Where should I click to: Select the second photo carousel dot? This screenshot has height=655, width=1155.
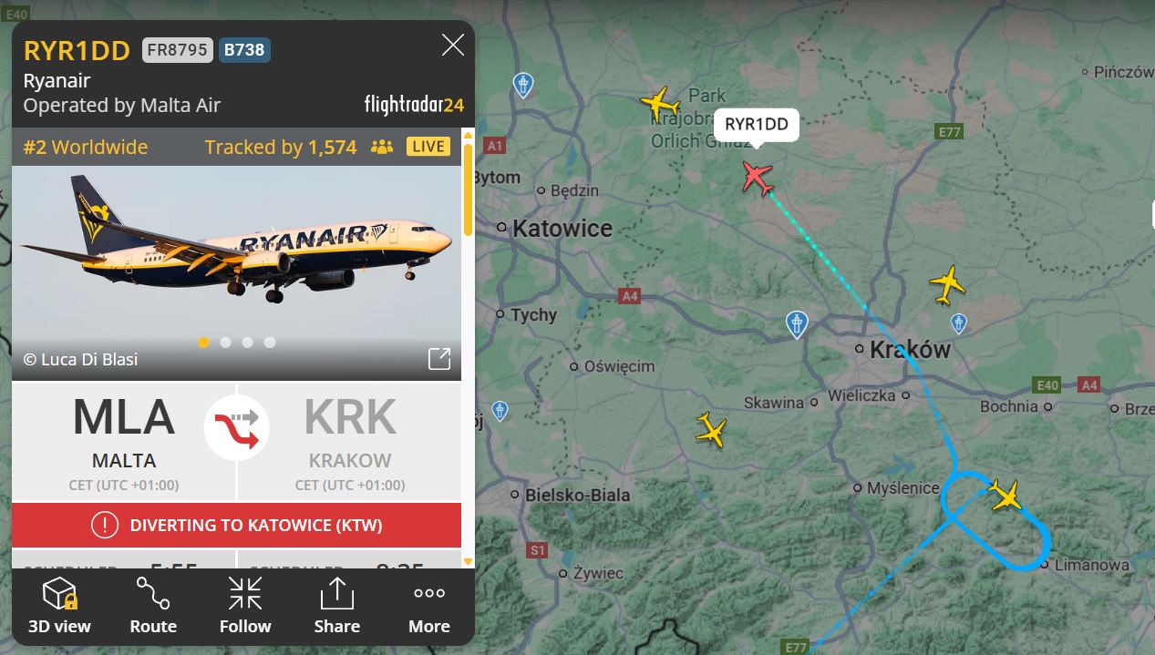(225, 343)
